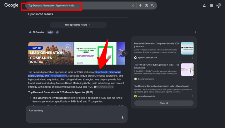Open the Google account avatar
The image size is (225, 128).
tap(219, 5)
